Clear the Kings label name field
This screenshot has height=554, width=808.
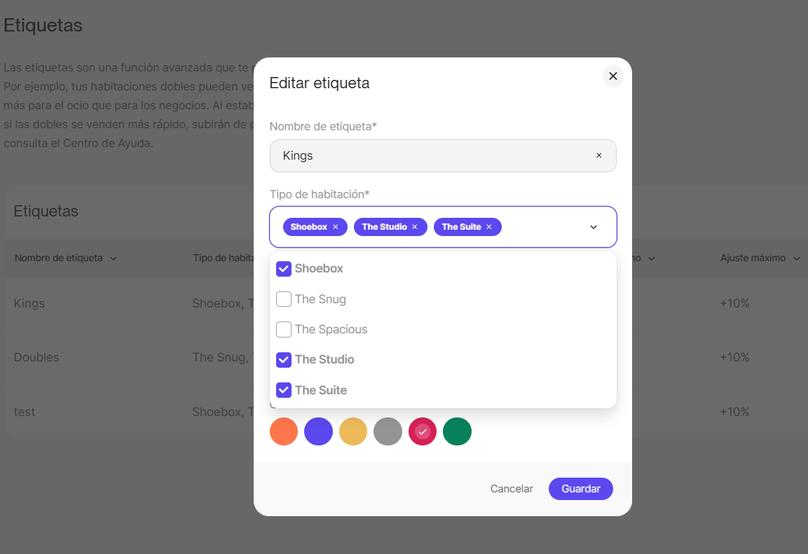(598, 155)
